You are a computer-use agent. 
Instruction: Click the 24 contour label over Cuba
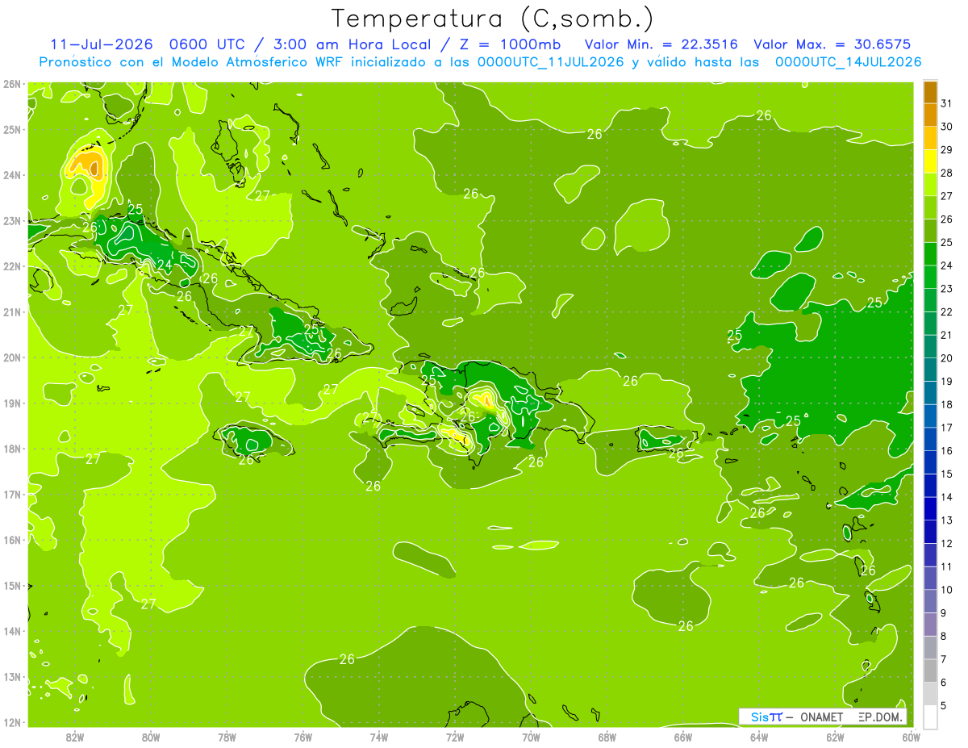point(164,264)
